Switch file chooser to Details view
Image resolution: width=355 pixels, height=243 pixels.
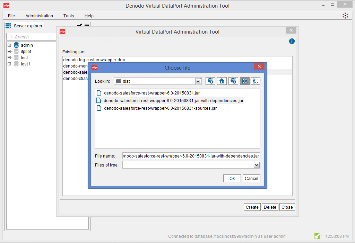coord(256,81)
